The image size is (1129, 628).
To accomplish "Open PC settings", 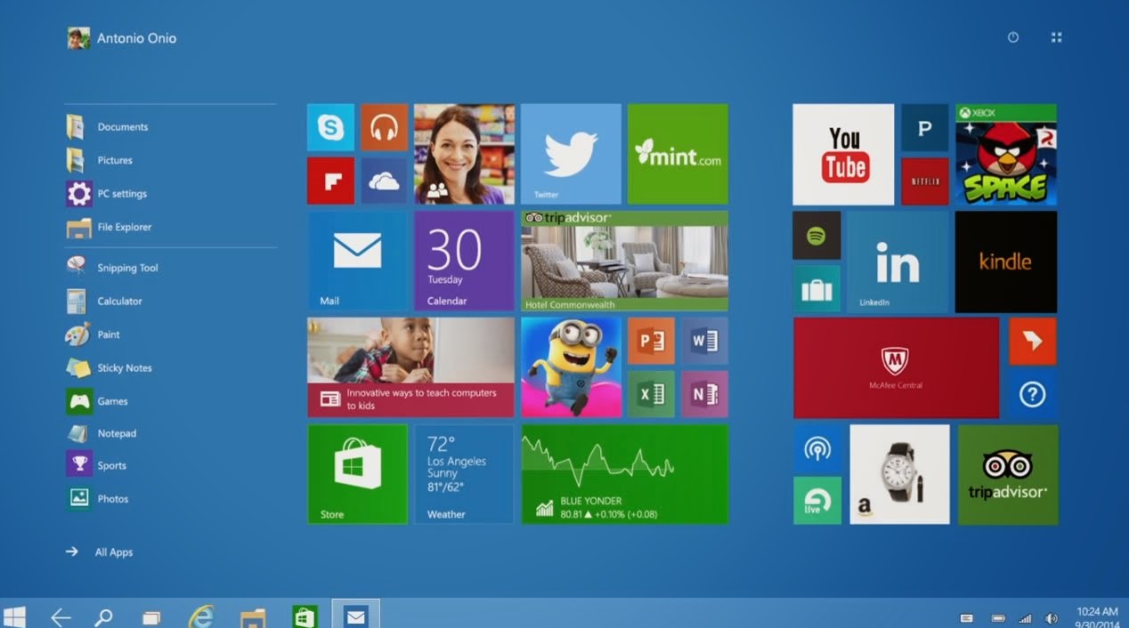I will coord(108,194).
